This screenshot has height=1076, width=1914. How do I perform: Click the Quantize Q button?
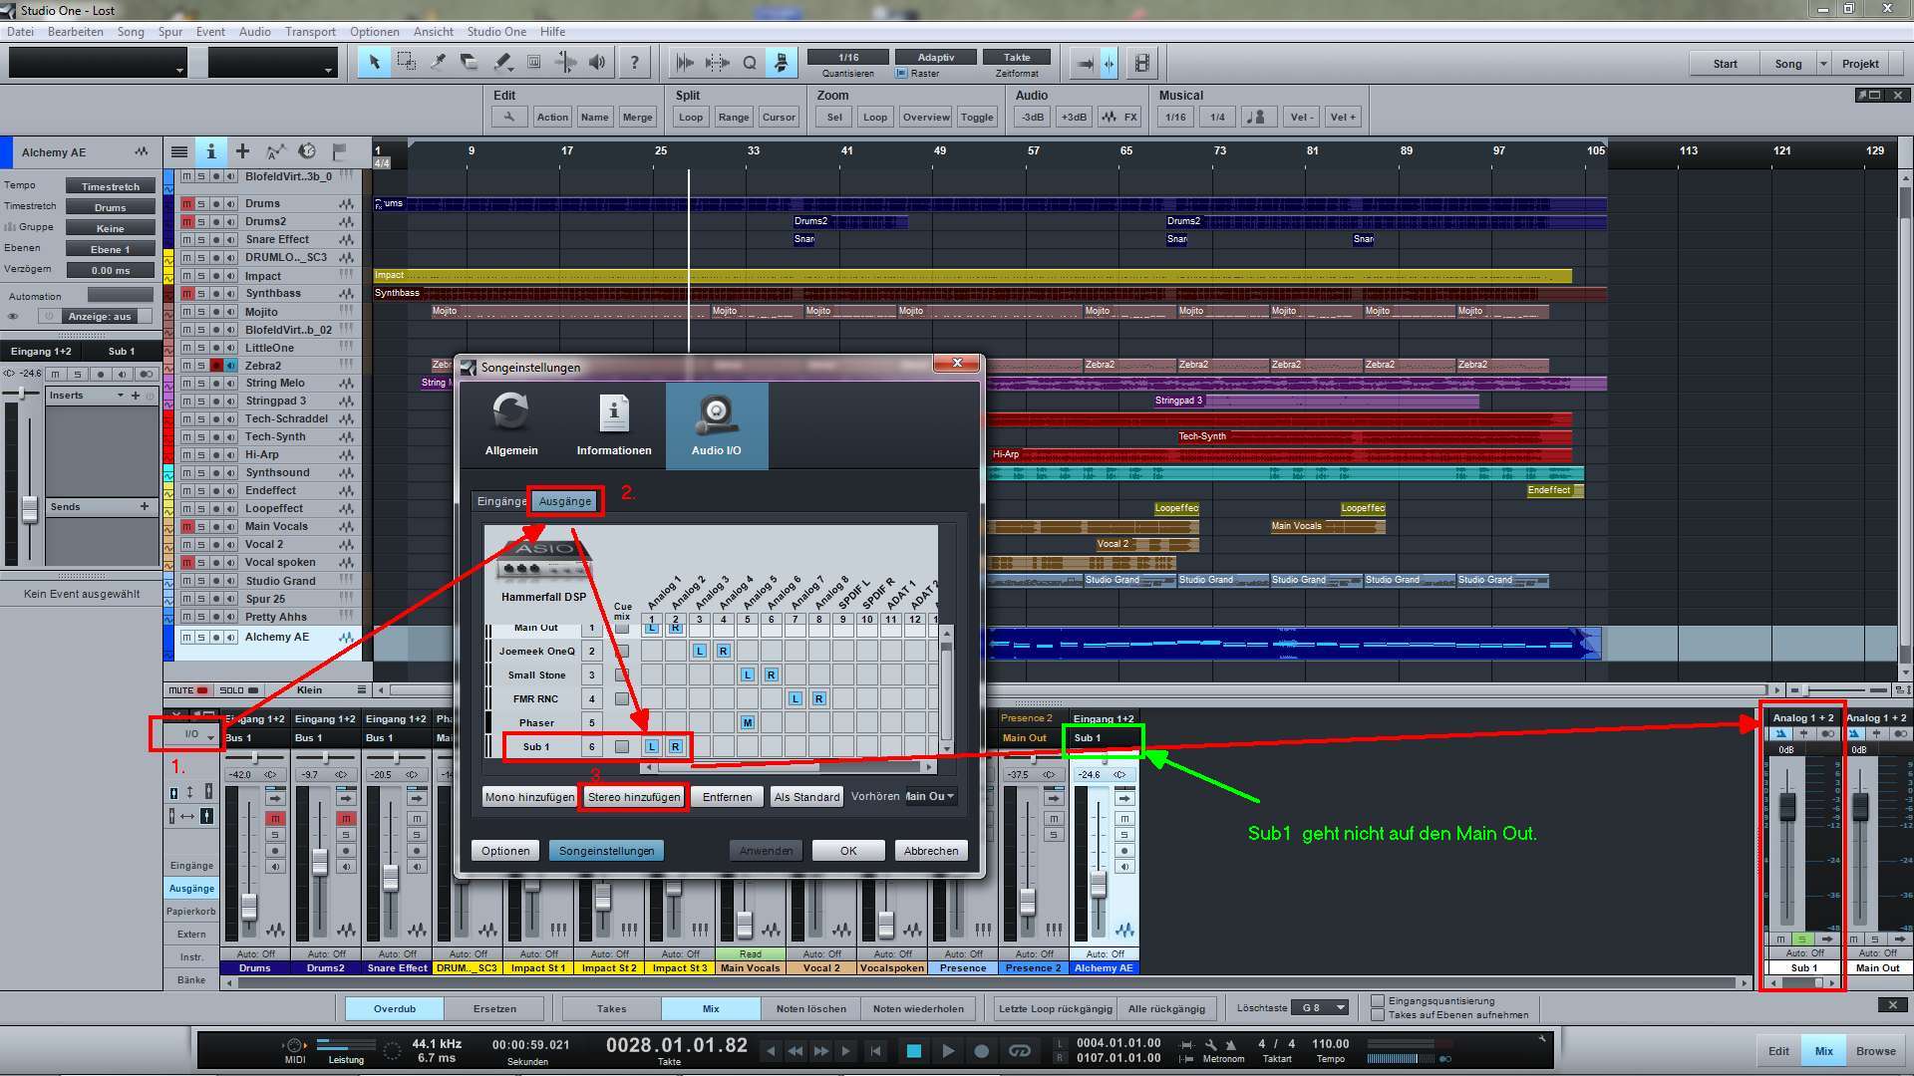pyautogui.click(x=750, y=63)
